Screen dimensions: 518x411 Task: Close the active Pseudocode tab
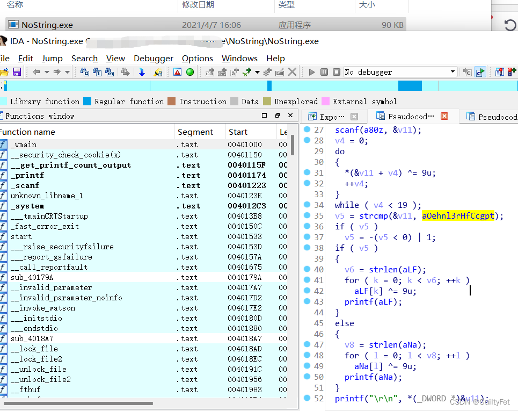444,116
